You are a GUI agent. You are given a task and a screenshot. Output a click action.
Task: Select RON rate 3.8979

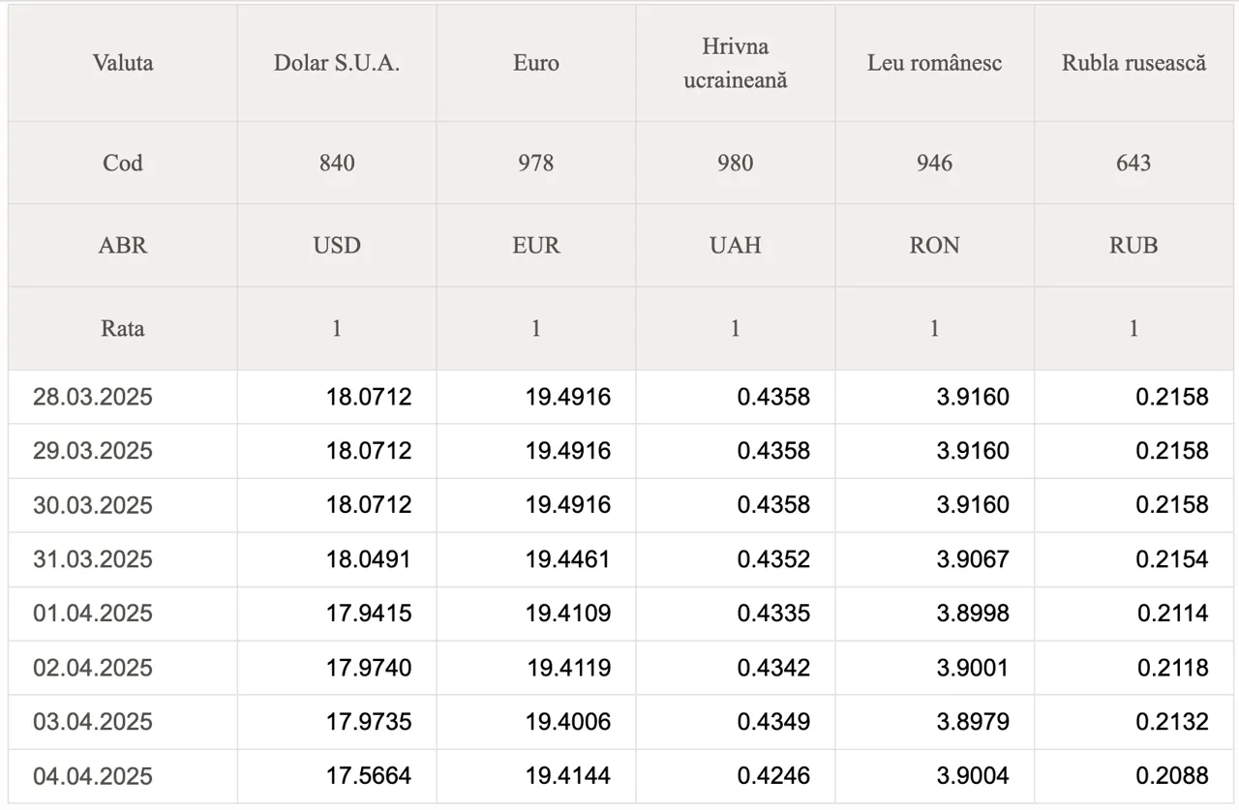tap(973, 722)
